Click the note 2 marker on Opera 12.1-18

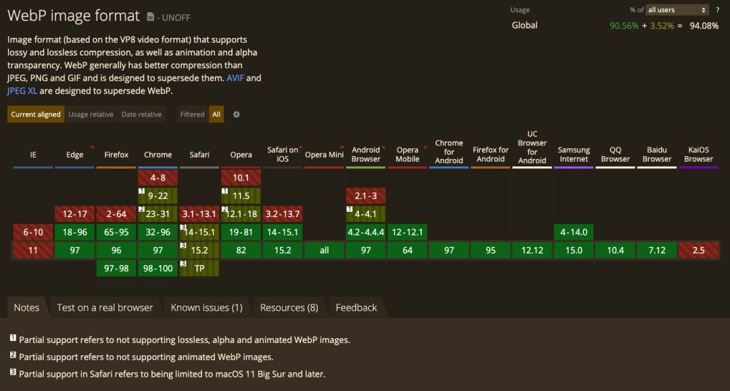click(x=224, y=209)
